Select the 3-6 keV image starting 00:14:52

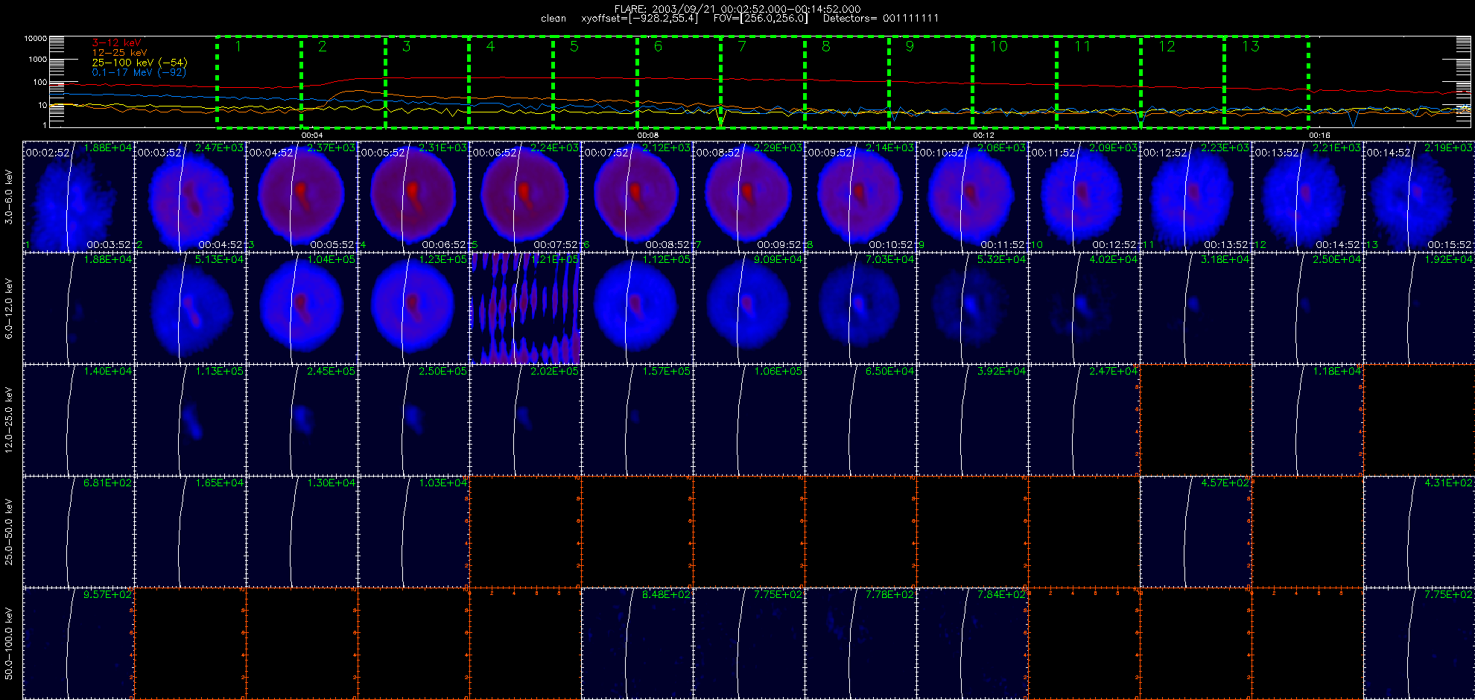[x=1419, y=196]
